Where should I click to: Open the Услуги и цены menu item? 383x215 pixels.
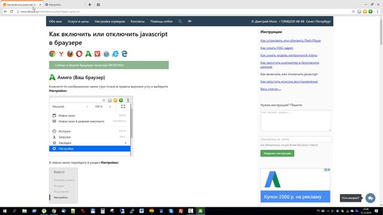(78, 21)
